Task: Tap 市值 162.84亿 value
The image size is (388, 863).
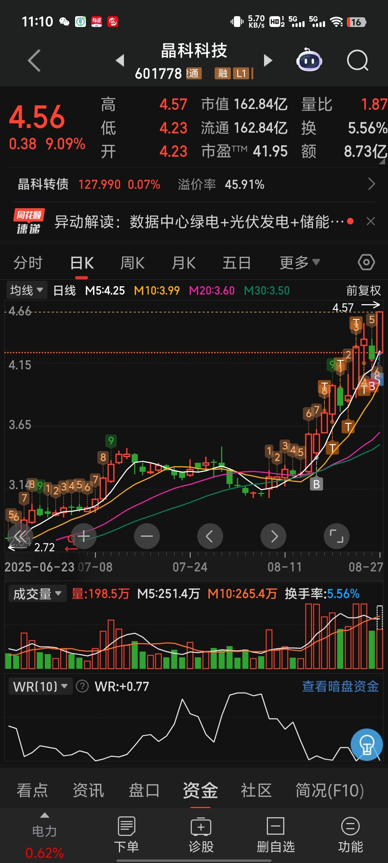Action: click(x=260, y=104)
